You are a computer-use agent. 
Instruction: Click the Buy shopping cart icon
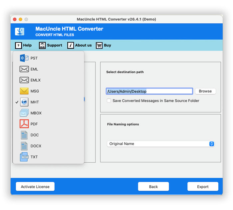99,45
